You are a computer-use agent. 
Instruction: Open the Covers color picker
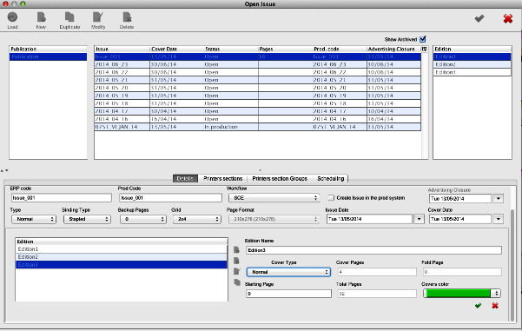click(462, 294)
